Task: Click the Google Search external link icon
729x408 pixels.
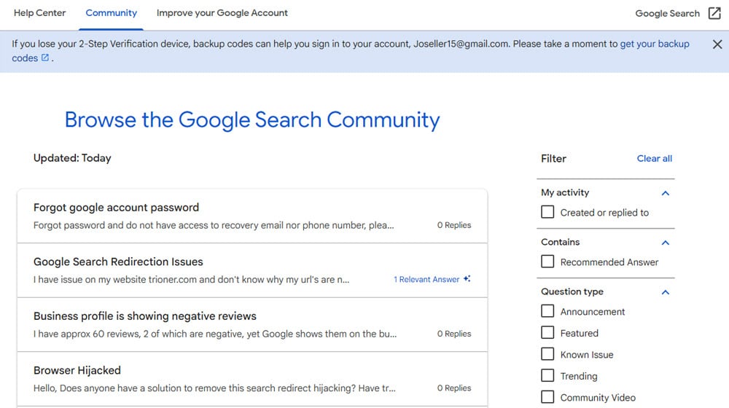Action: 714,13
